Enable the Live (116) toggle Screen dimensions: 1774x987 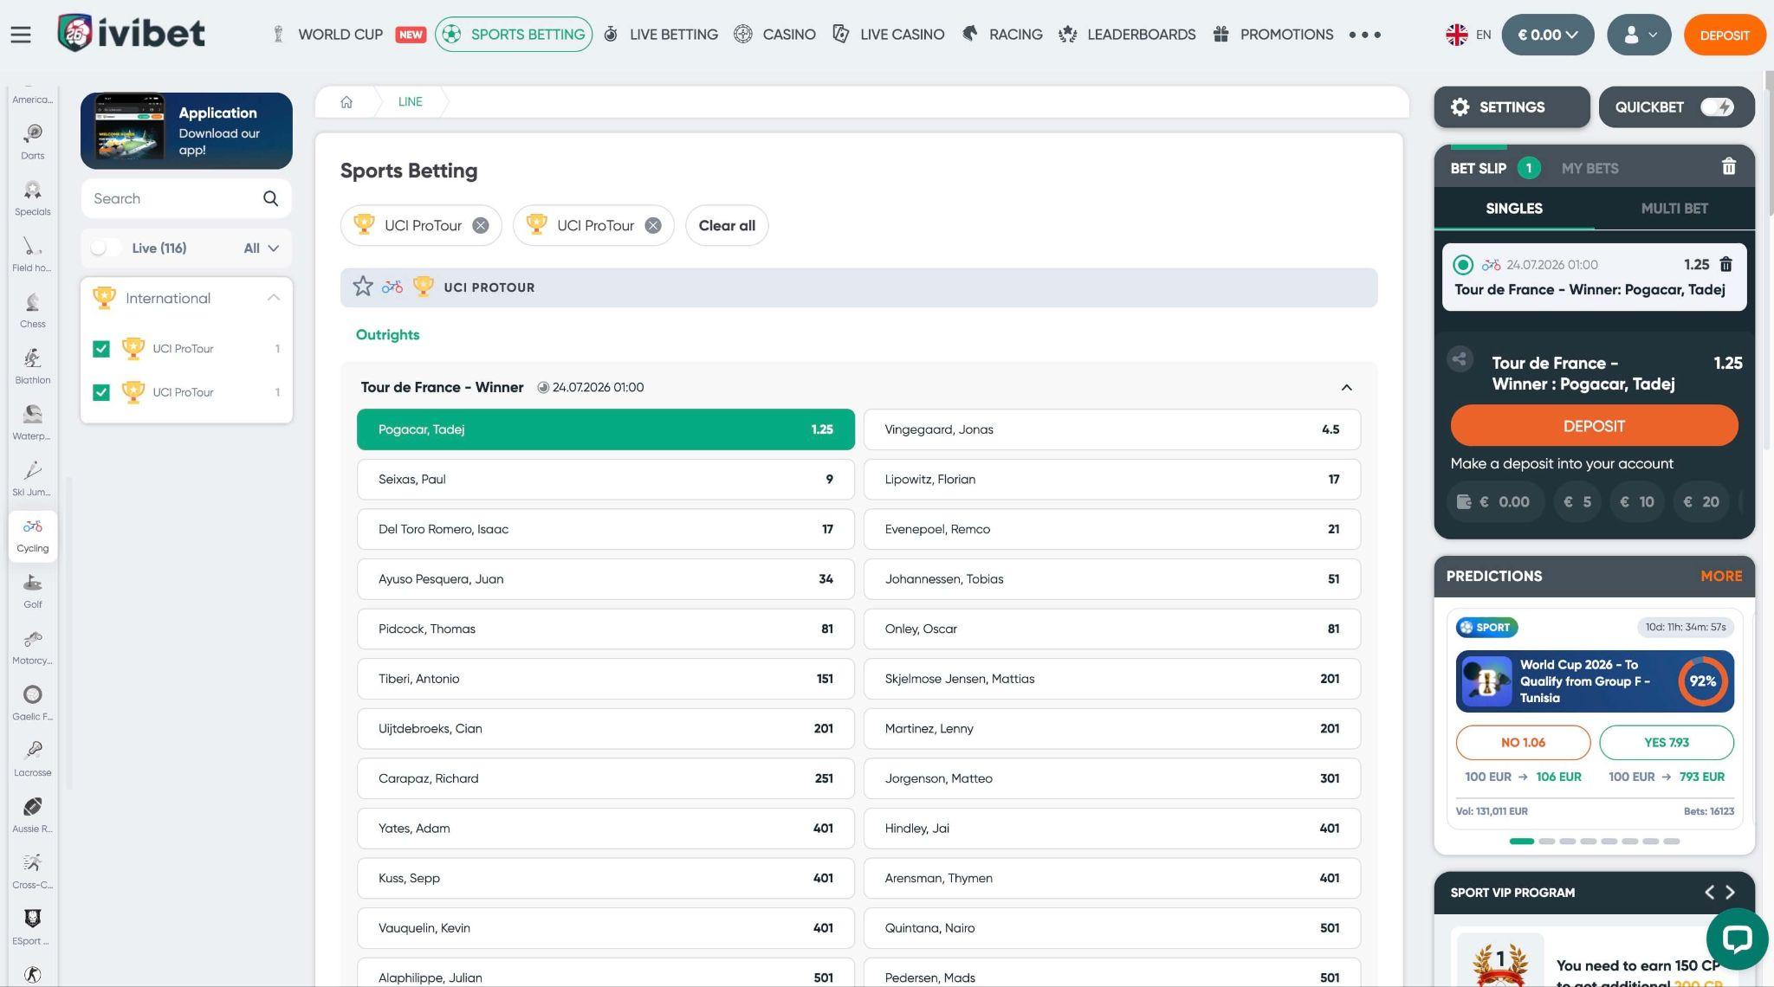(x=107, y=248)
